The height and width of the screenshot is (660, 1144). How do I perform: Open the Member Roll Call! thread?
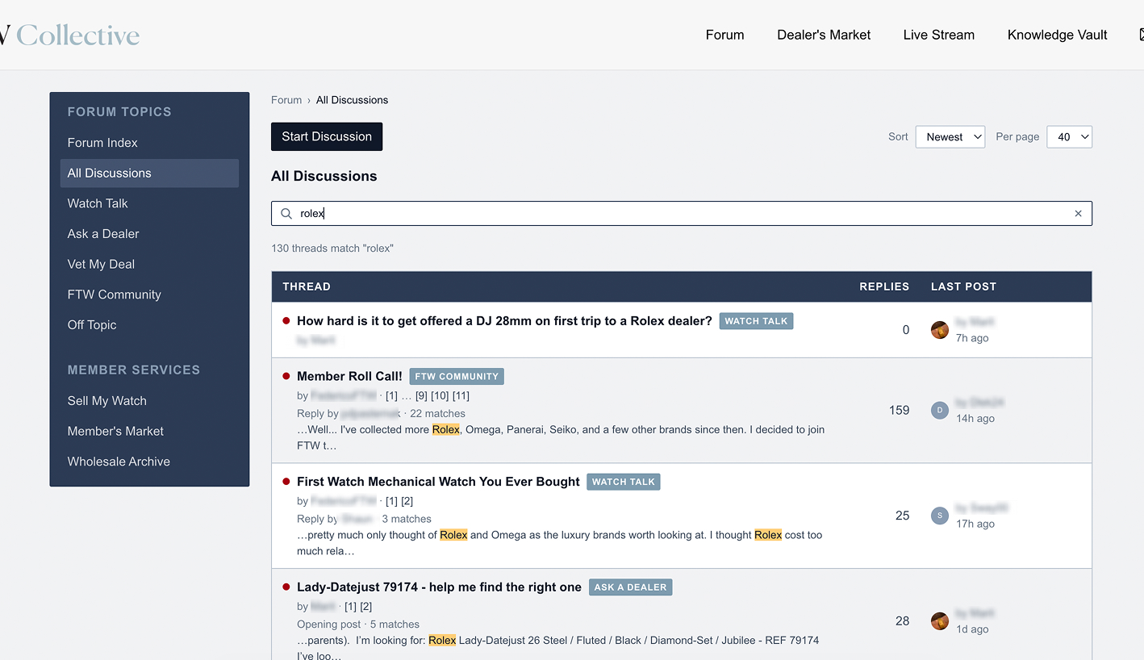tap(349, 376)
